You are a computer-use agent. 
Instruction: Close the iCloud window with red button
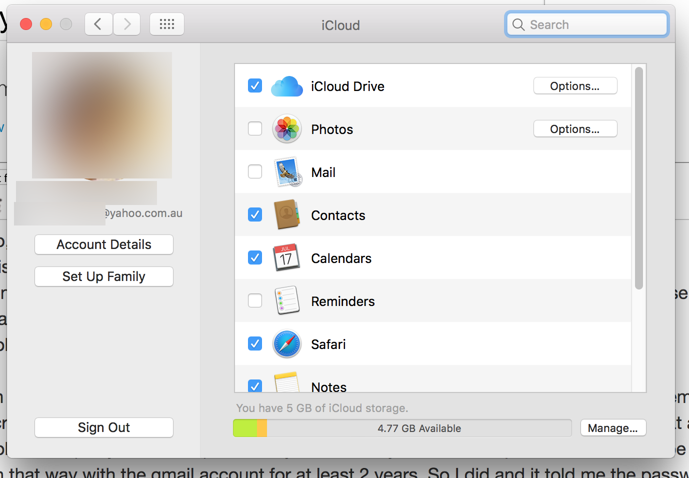[26, 24]
